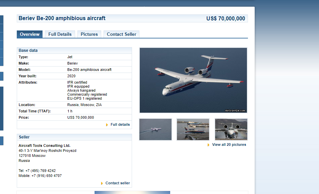Click the AirCraft24.com watermark on main photo
This screenshot has height=194, width=319.
click(x=235, y=110)
